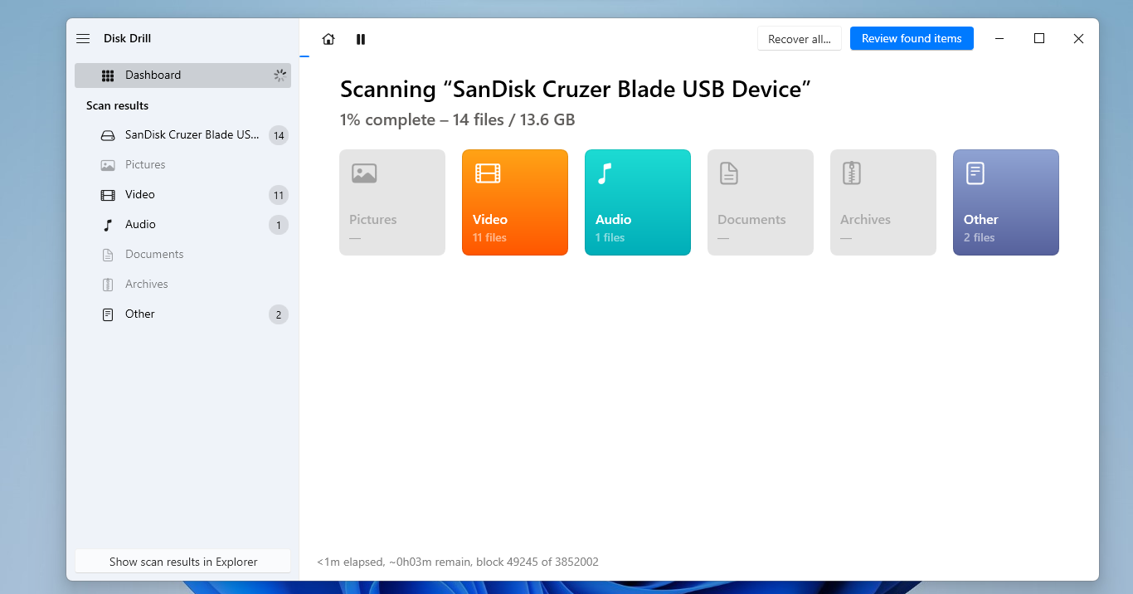
Task: Click the zip icon on Archives tile
Action: click(x=852, y=173)
